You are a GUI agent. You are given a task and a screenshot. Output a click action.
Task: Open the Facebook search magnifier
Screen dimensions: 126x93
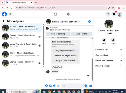pyautogui.click(x=10, y=14)
